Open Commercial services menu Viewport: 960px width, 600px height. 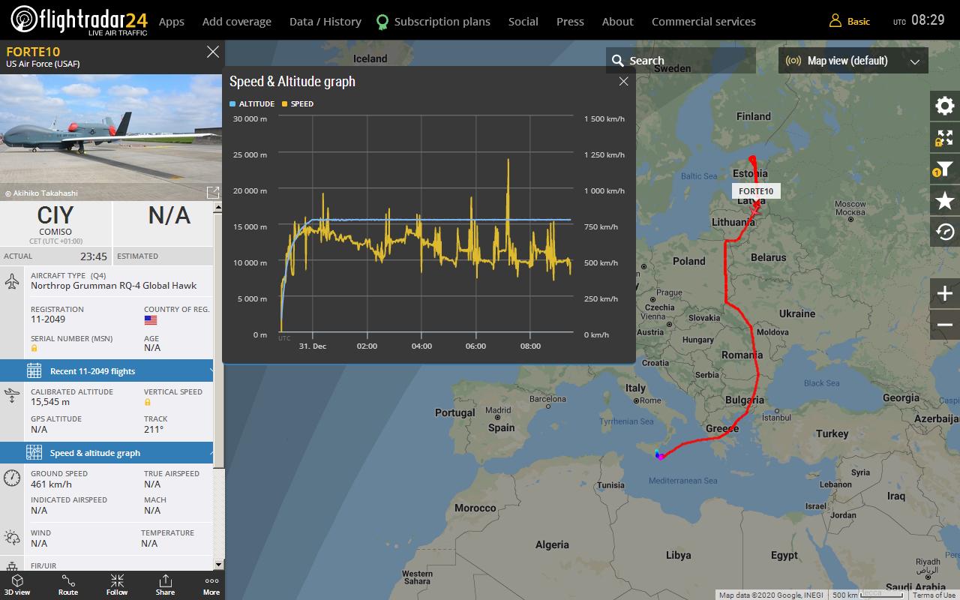[703, 21]
